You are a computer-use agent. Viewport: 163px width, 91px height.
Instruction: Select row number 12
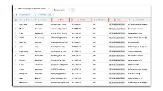pos(16,74)
